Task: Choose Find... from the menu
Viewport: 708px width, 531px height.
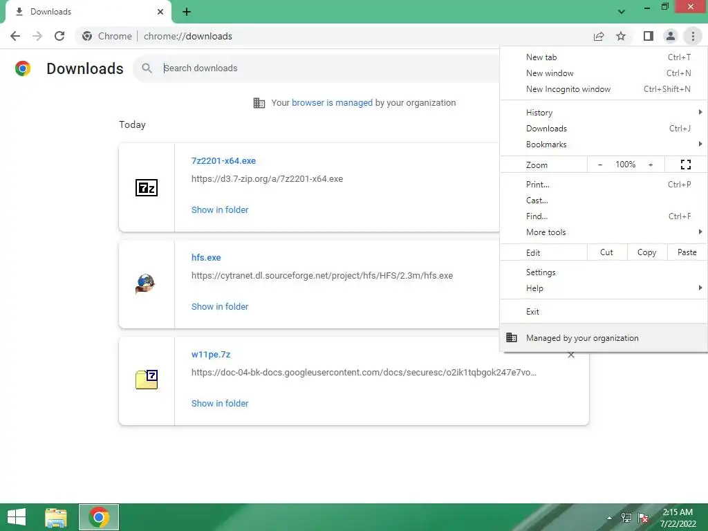Action: click(604, 216)
